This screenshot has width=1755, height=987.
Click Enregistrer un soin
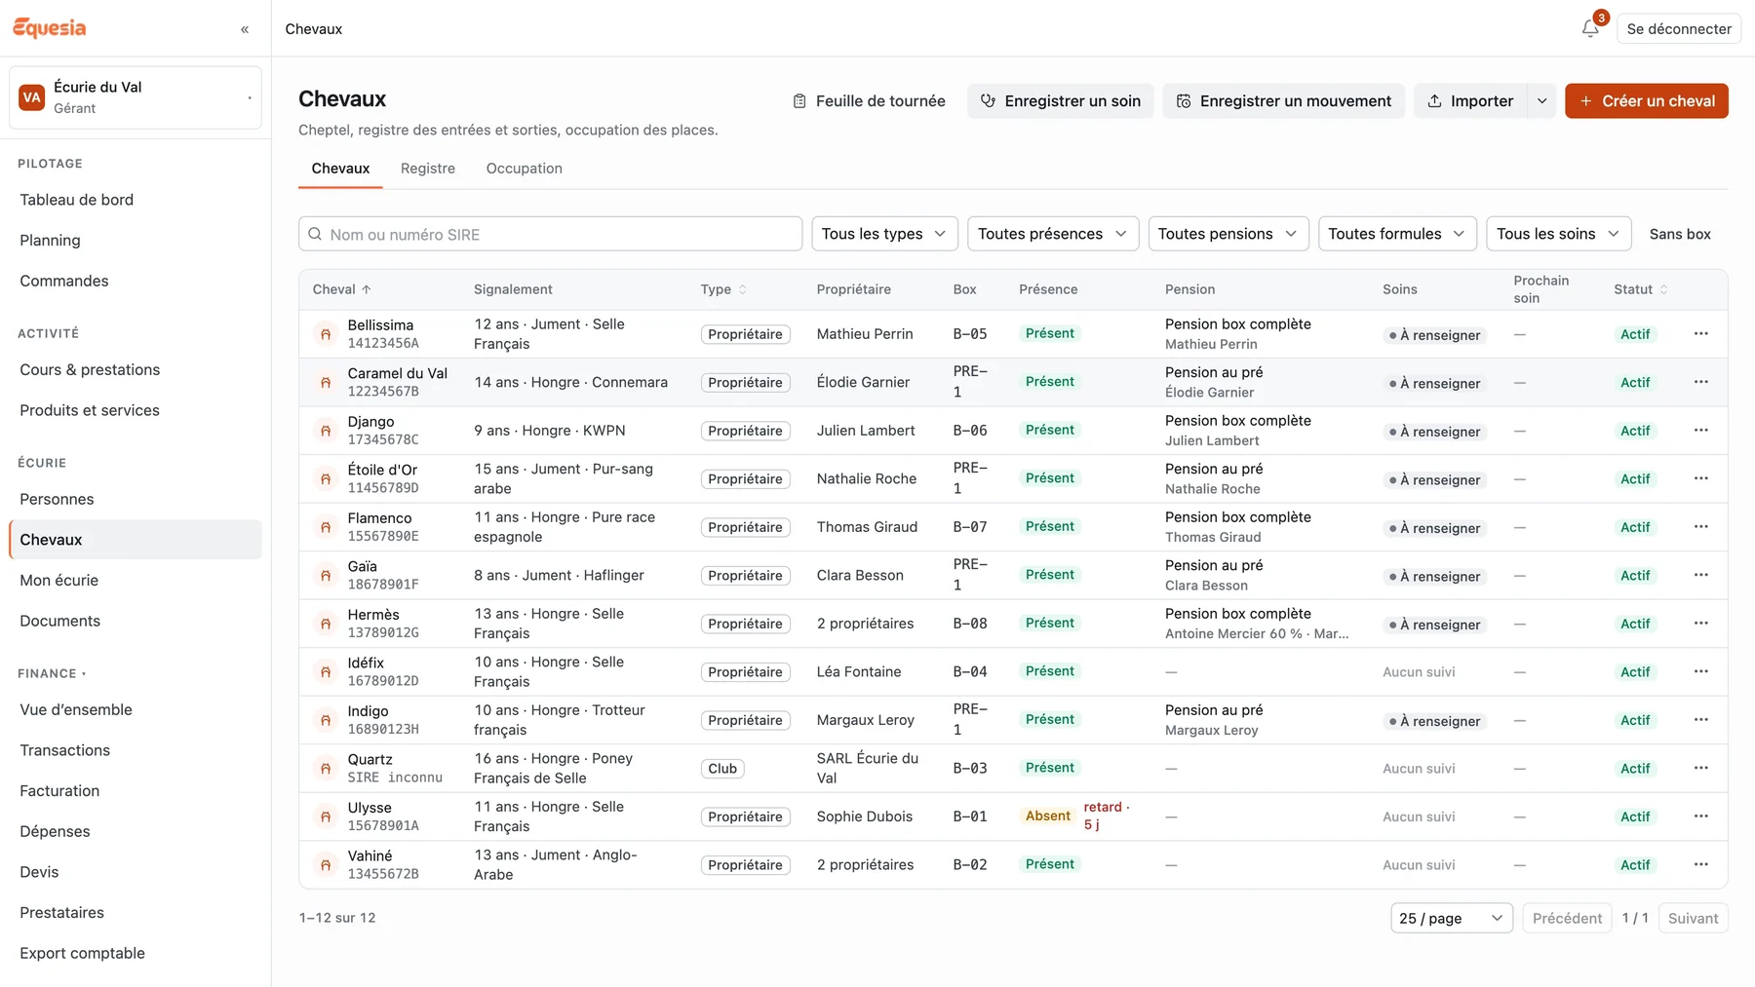click(1060, 101)
